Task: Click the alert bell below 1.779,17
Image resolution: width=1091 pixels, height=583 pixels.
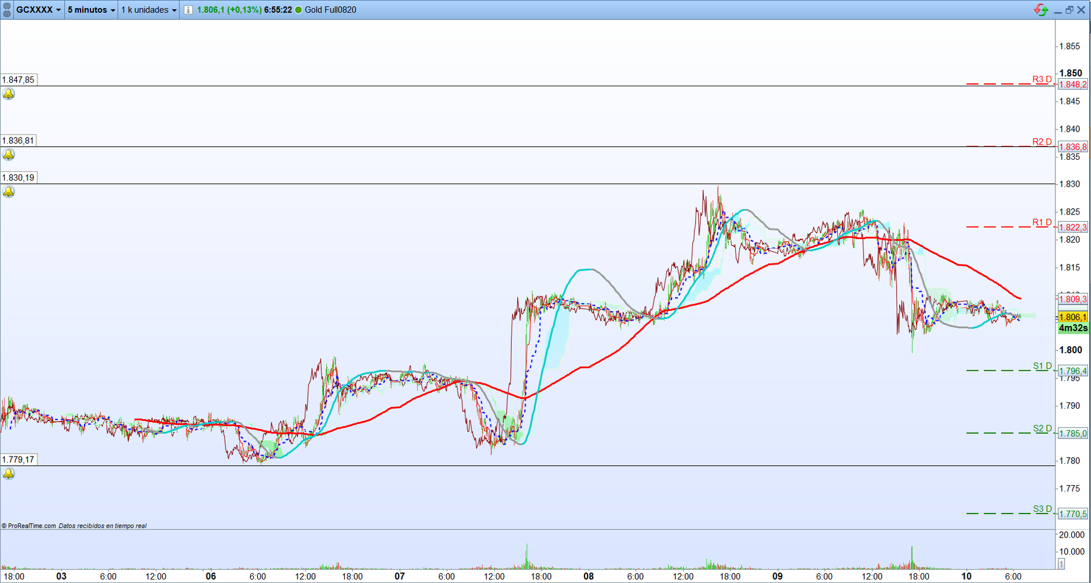Action: [x=8, y=473]
